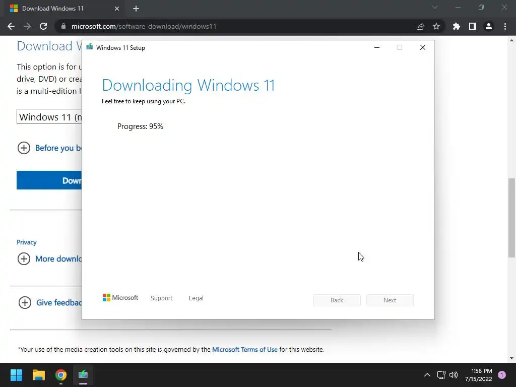Screen dimensions: 516x387
Task: Click the Next button in setup
Action: point(390,300)
